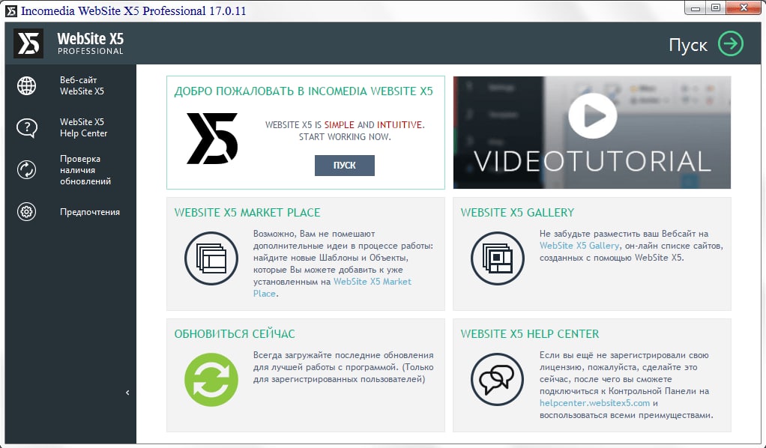Click the WEBSITE X5 GALLERY heading
766x448 pixels.
tap(517, 213)
